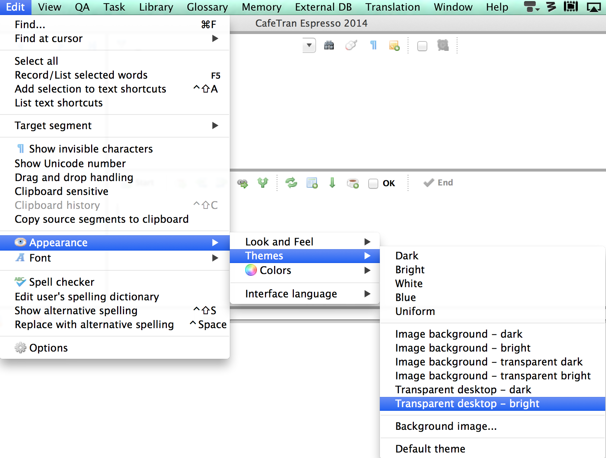Click the green fork/split arrows icon
Image resolution: width=606 pixels, height=458 pixels.
coord(263,183)
